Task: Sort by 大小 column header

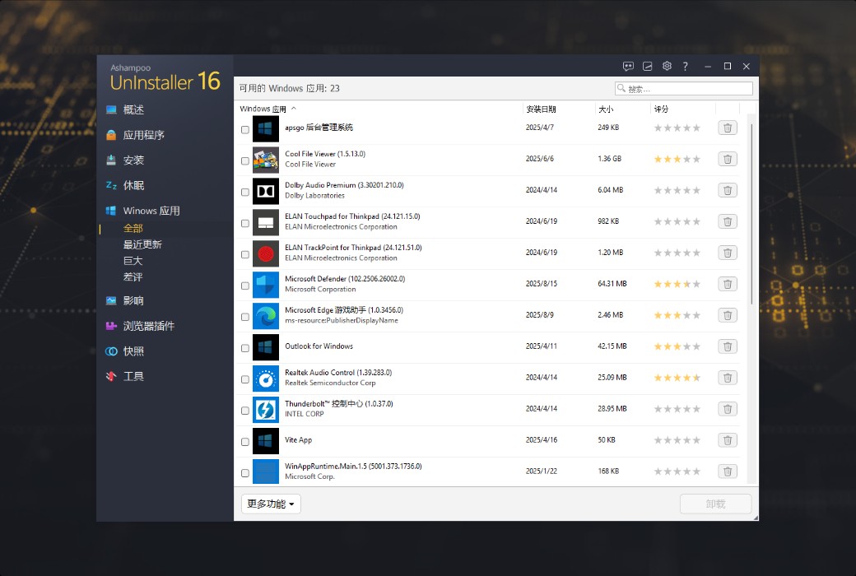Action: pyautogui.click(x=606, y=109)
